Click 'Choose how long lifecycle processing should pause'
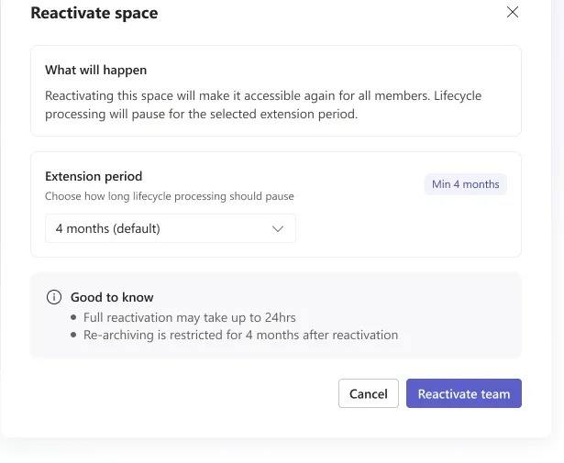Screen dimensions: 564x463 (x=170, y=196)
